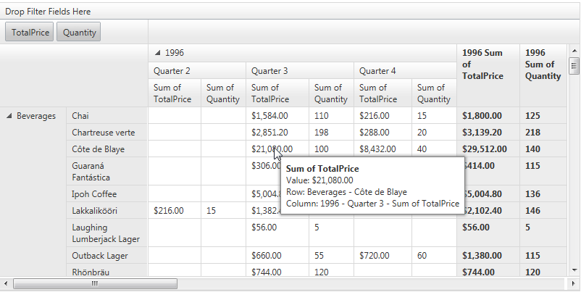Image resolution: width=581 pixels, height=292 pixels.
Task: Select the Chai row header
Action: click(81, 116)
